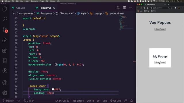This screenshot has height=103, width=184.
Task: Click the zoom magnifier in address bar
Action: pyautogui.click(x=169, y=8)
